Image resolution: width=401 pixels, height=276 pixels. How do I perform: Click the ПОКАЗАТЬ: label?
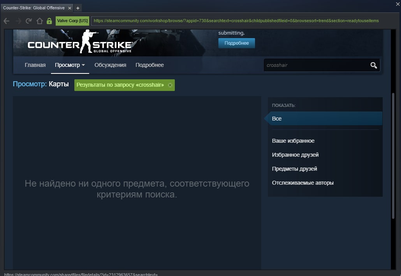point(283,105)
